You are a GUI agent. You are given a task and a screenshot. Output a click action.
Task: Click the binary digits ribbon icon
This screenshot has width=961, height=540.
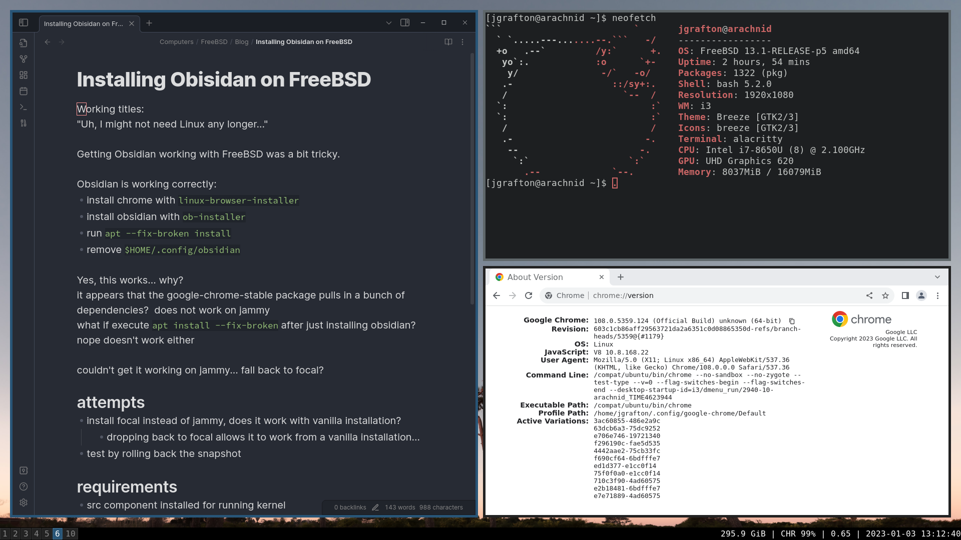23,123
